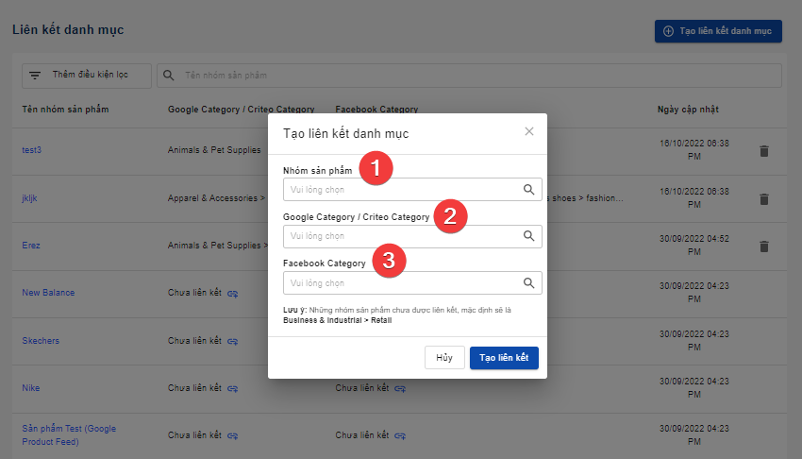Confirm with Tạo liên kết button
This screenshot has width=802, height=459.
point(504,358)
